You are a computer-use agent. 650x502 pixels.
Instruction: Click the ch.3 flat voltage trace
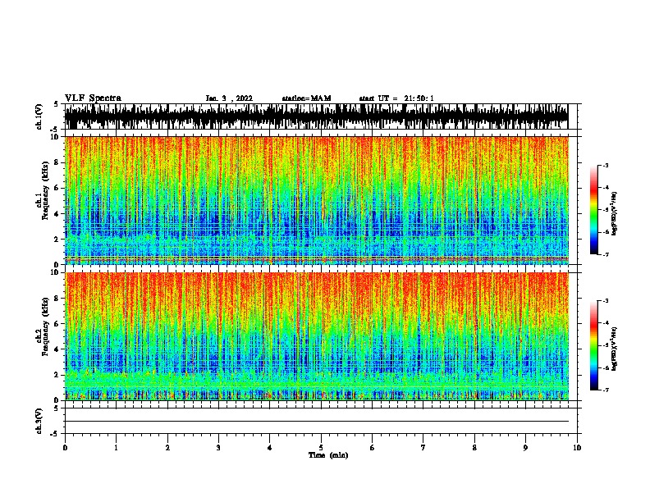pos(317,421)
